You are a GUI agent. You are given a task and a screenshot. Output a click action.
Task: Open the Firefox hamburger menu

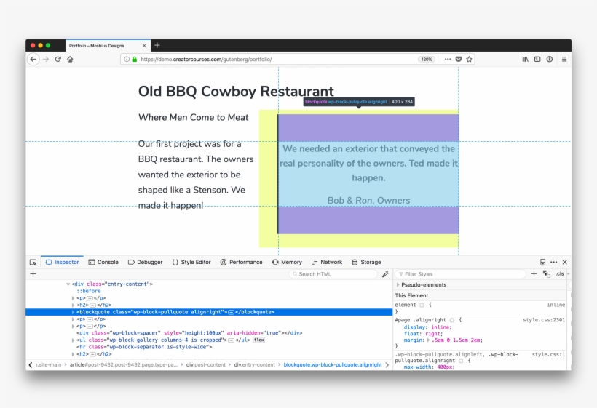[x=564, y=60]
